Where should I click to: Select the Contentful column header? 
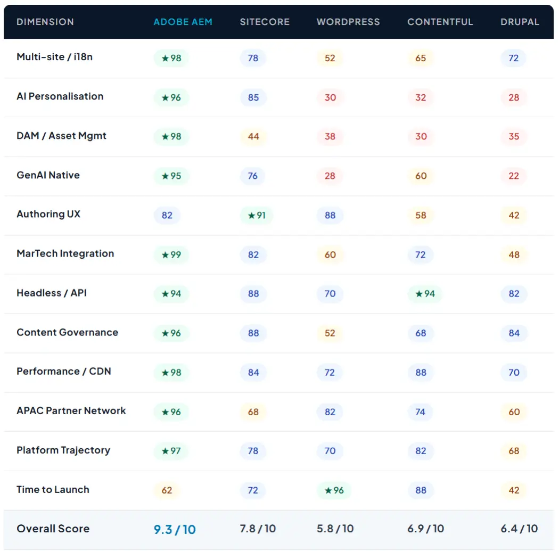(440, 22)
